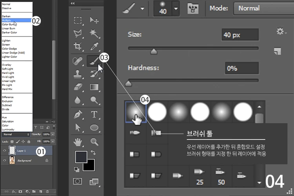This screenshot has height=196, width=294.
Task: Create new brush preset from this brush
Action: point(277,51)
